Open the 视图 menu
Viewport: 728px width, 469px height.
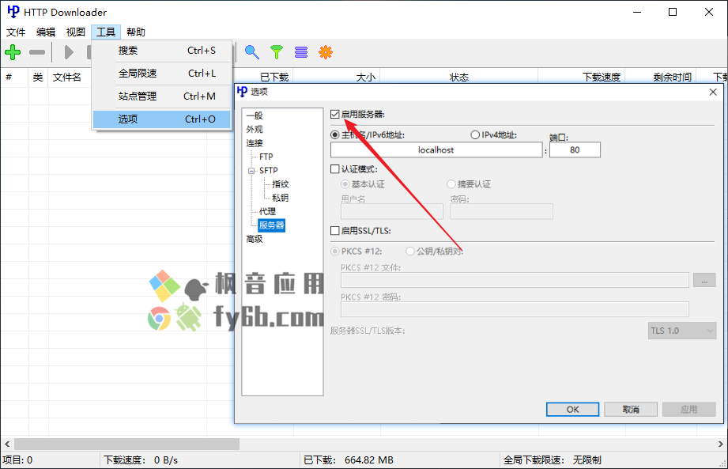coord(76,32)
